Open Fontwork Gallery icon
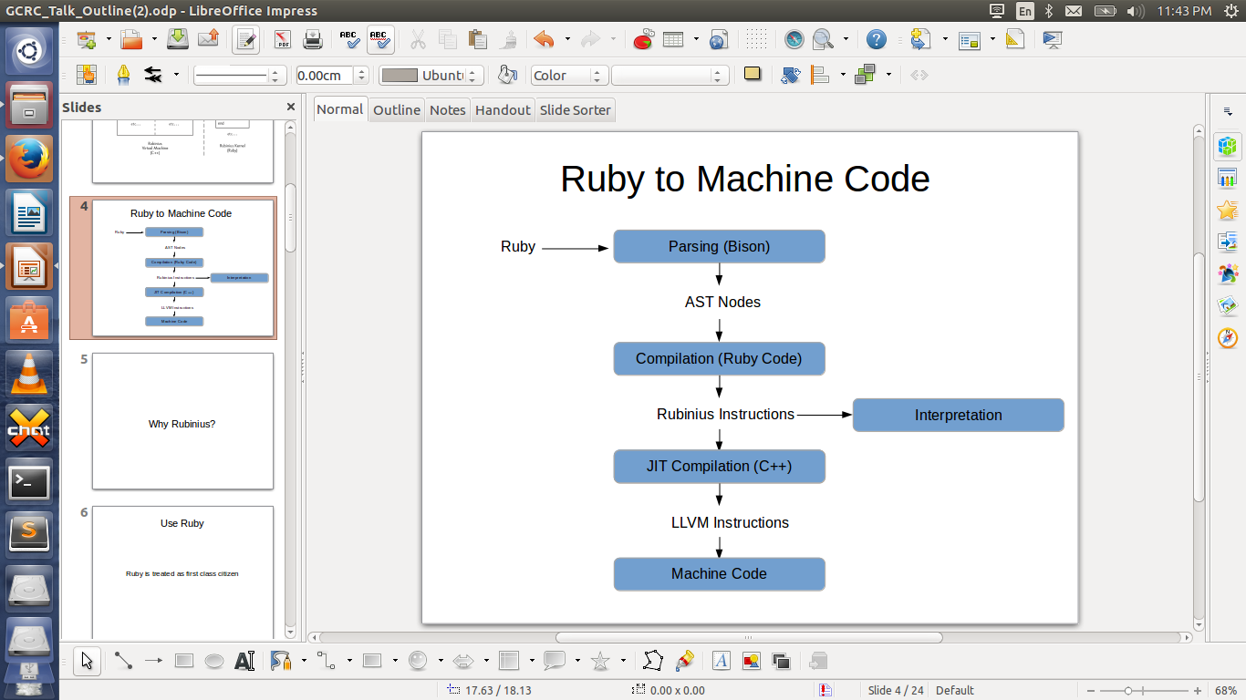This screenshot has height=700, width=1246. (722, 661)
